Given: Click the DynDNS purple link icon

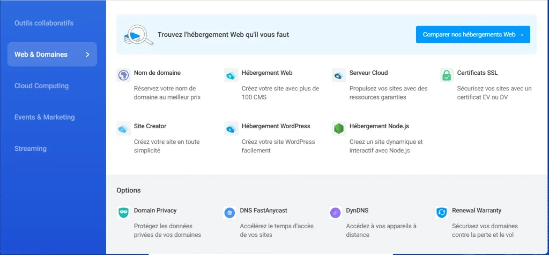Looking at the screenshot, I should [x=336, y=213].
